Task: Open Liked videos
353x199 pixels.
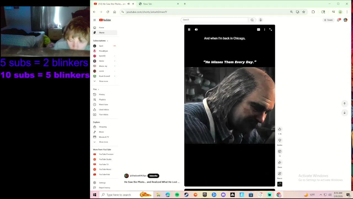Action: coord(105,109)
